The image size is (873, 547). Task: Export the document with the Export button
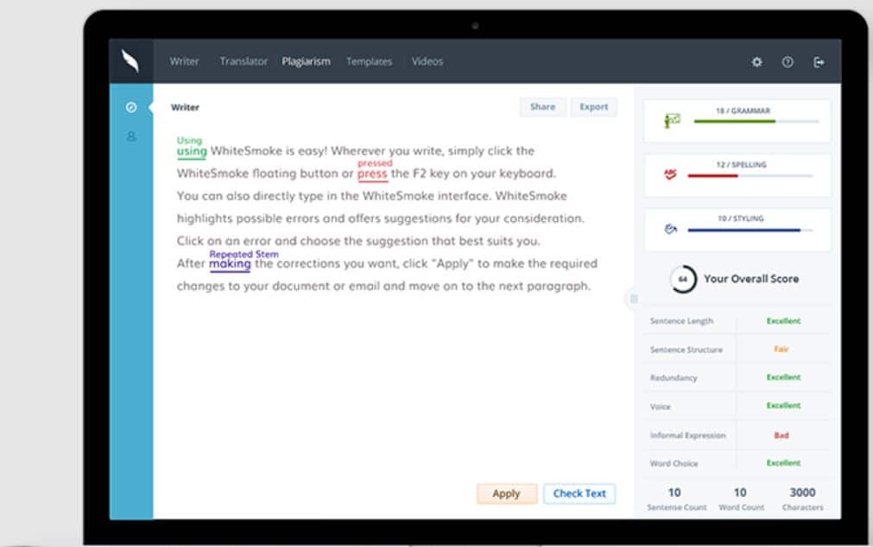(593, 107)
